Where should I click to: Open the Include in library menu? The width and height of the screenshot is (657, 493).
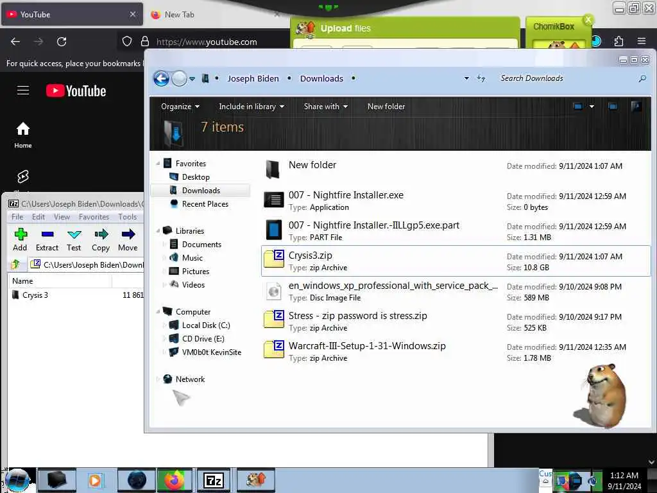point(252,107)
